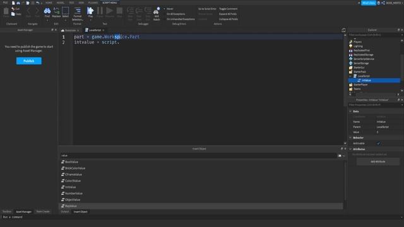Click the Play test icon
Screen dimensions: 404x227
(x=90, y=11)
